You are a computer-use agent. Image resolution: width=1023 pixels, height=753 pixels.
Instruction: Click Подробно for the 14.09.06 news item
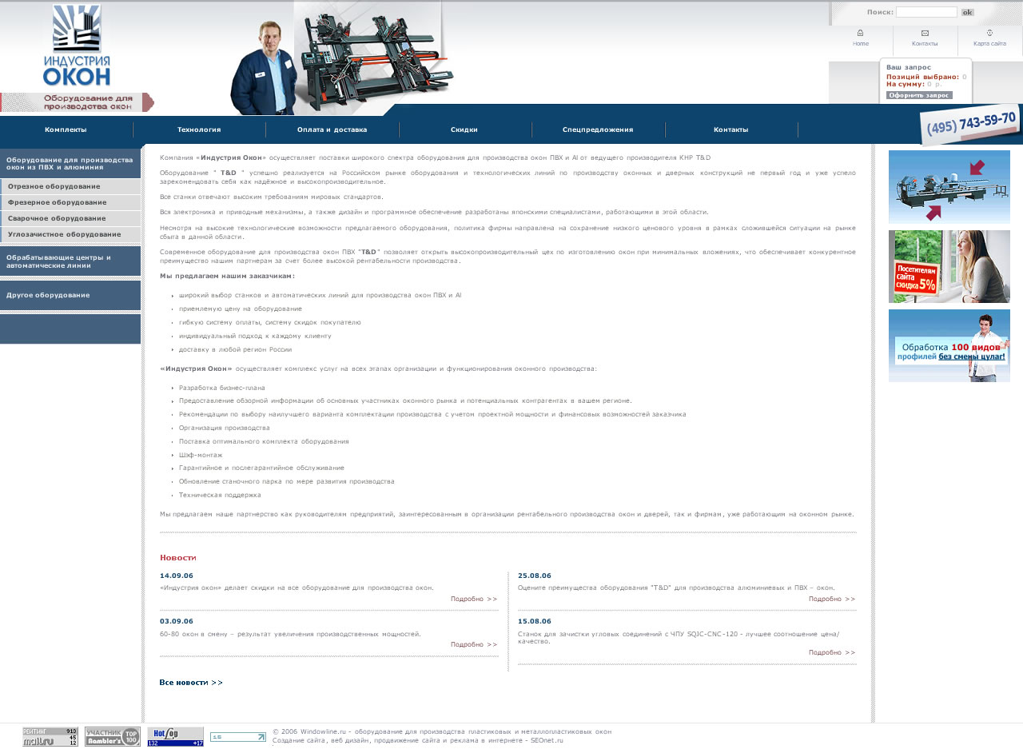coord(474,599)
